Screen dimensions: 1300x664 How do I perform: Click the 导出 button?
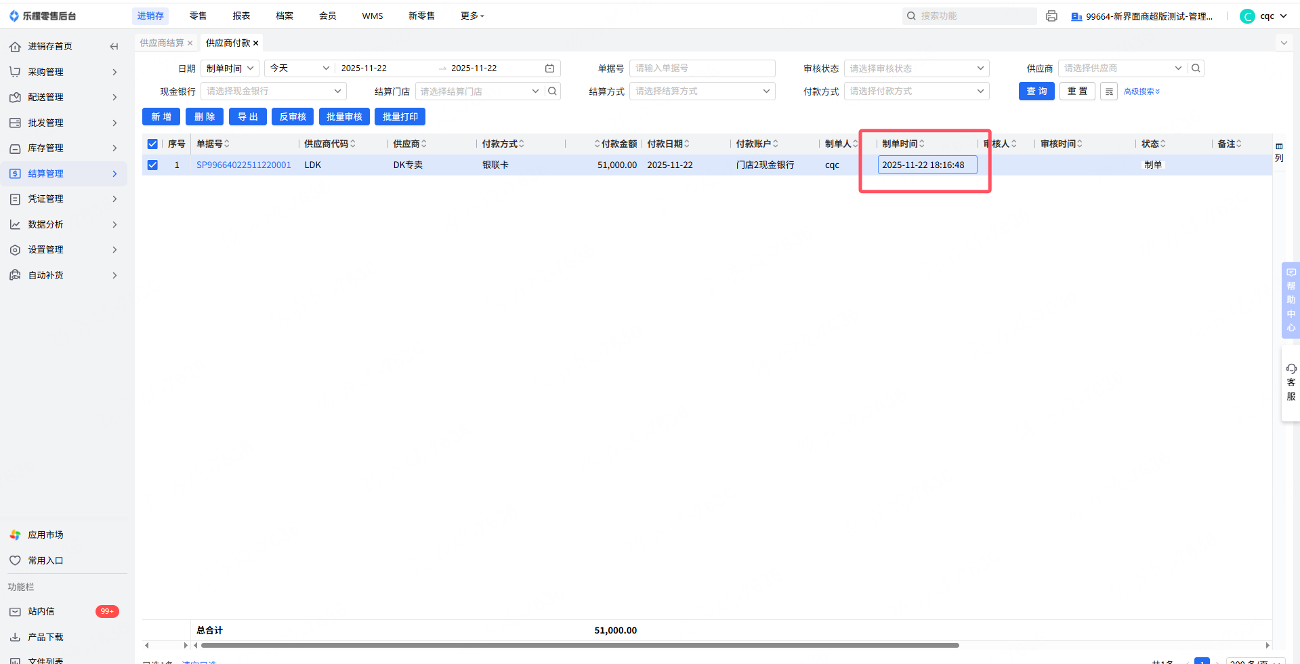pos(248,117)
